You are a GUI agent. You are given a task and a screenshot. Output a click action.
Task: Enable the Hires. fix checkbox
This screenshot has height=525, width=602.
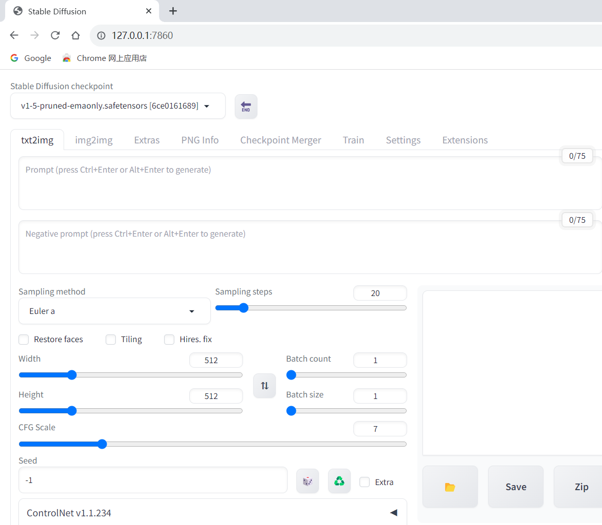pos(169,340)
